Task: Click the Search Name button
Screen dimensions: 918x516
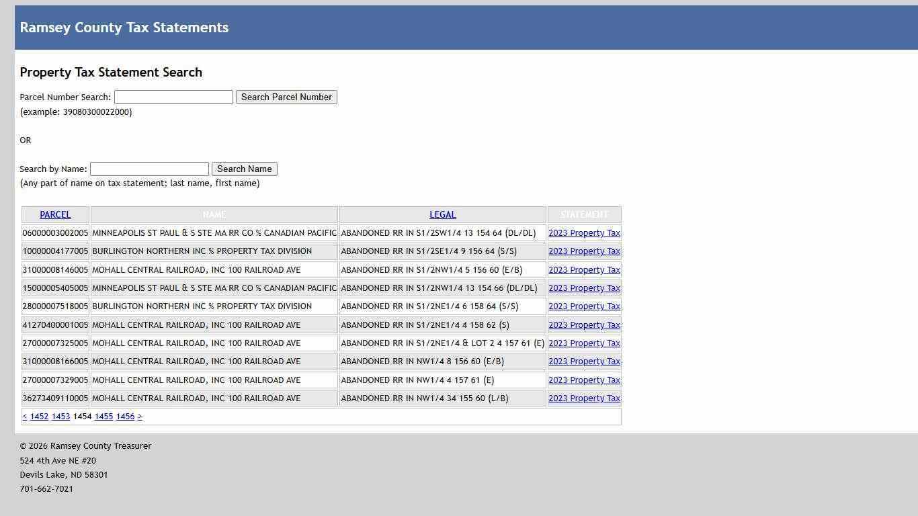Action: [x=244, y=169]
